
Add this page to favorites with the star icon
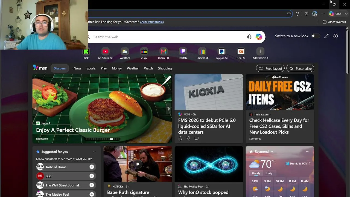point(289,14)
